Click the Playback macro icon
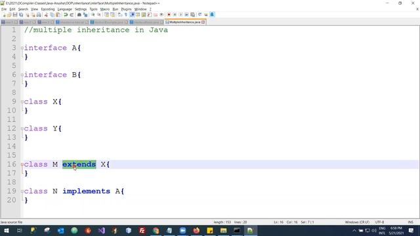Viewport: 420px width, 236px height. click(180, 14)
